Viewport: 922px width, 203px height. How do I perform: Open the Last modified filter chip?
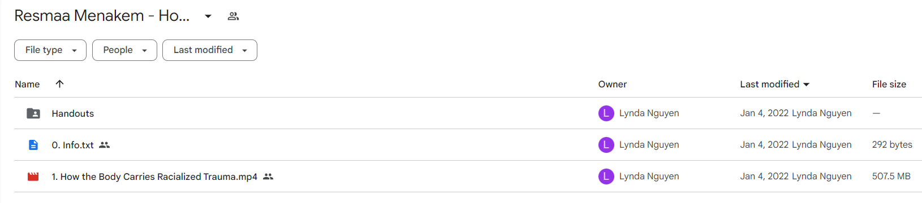210,50
